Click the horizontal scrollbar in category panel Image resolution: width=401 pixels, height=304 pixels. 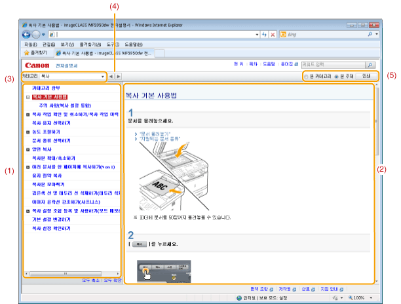pyautogui.click(x=72, y=273)
